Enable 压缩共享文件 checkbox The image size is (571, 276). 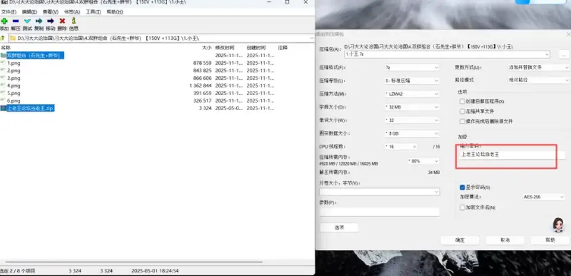(462, 111)
